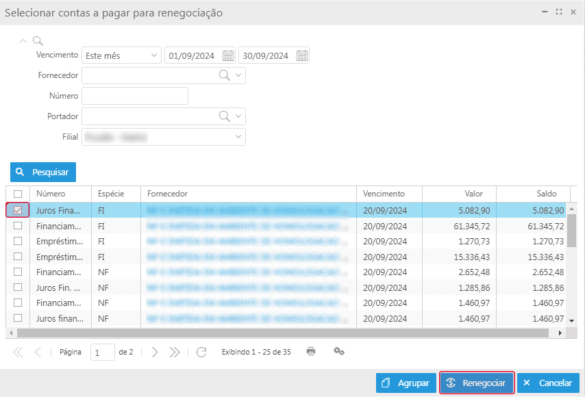Collapse the filter panel with chevron
This screenshot has width=585, height=397.
(x=23, y=41)
